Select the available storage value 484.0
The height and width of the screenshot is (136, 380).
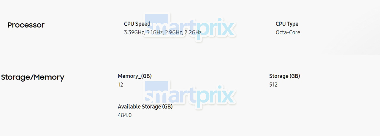tap(125, 115)
